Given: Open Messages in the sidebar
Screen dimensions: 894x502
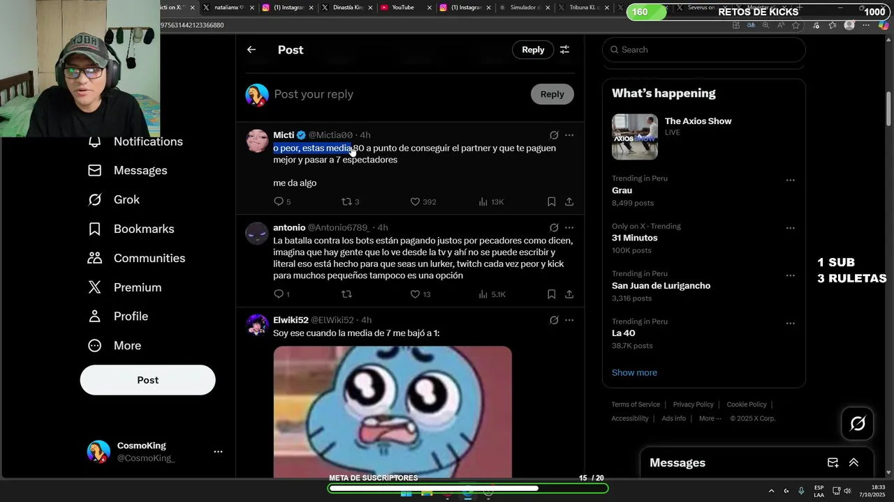Looking at the screenshot, I should pos(128,170).
